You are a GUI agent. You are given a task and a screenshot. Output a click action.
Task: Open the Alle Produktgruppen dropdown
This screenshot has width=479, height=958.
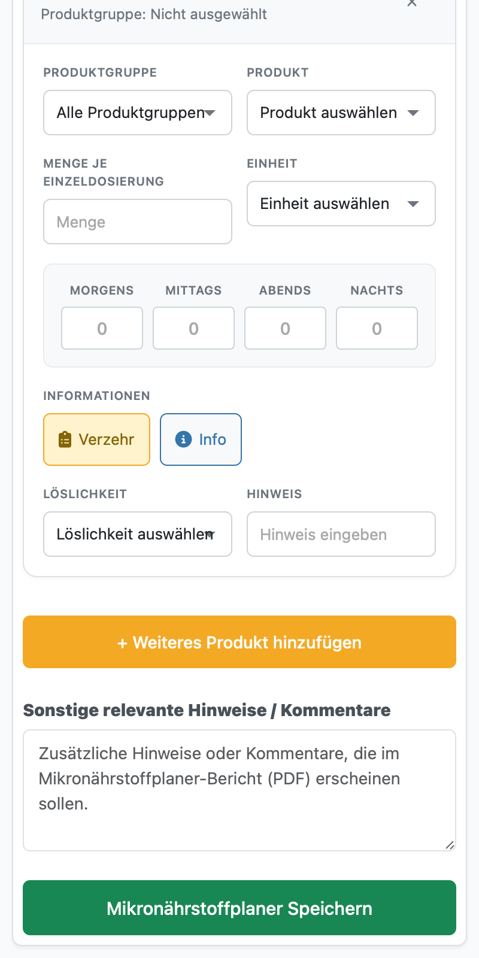pyautogui.click(x=138, y=113)
